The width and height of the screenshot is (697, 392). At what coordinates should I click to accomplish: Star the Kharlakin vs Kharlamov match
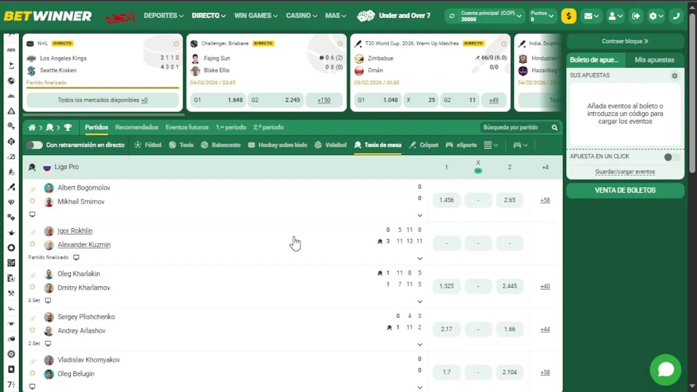32,287
